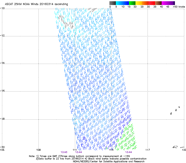Click the green 15-20 knots color segment
The height and width of the screenshot is (163, 186).
pos(132,3)
